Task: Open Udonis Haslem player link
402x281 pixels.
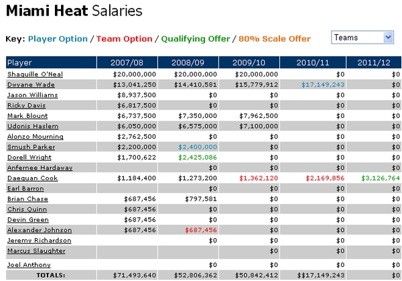Action: [33, 126]
